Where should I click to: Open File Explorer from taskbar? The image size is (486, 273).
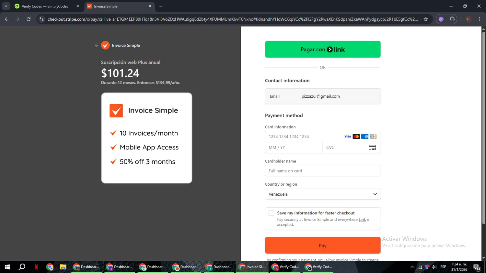[x=63, y=267]
